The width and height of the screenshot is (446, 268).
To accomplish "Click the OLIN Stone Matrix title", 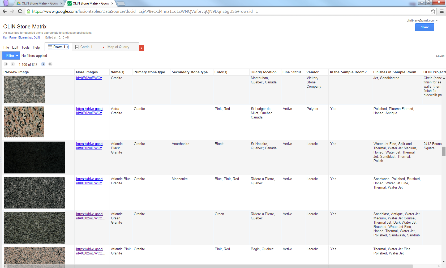I will 25,27.
